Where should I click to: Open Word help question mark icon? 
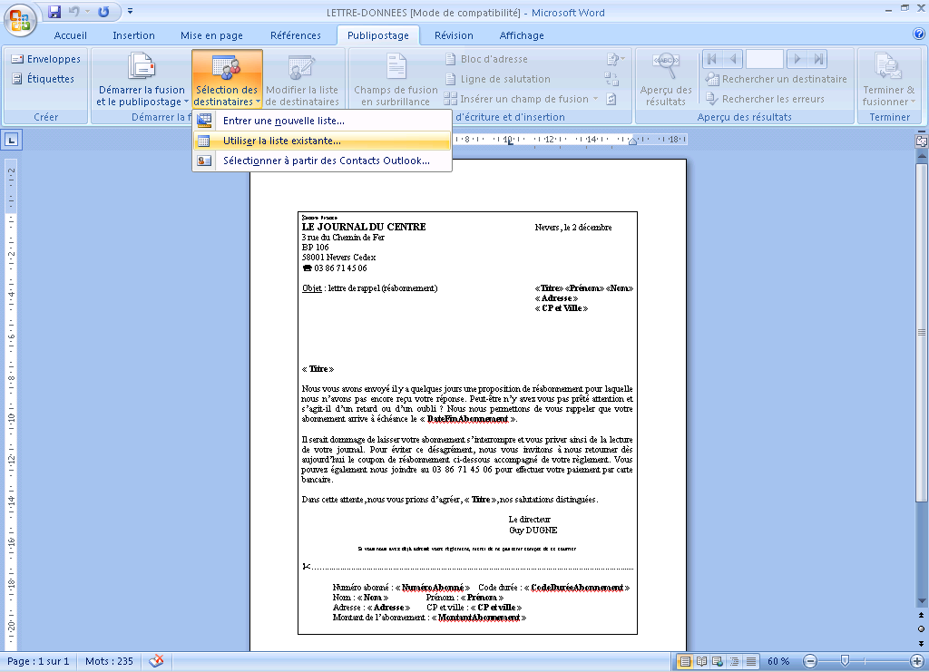point(918,34)
